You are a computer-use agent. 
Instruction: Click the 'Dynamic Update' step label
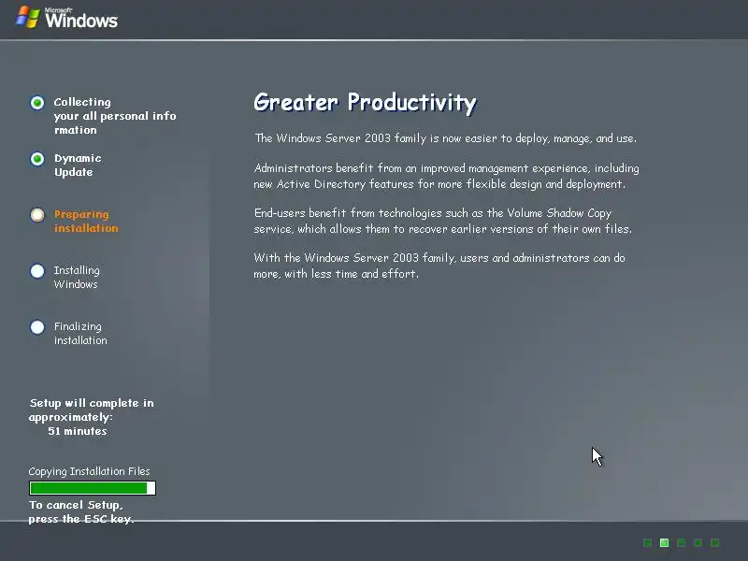pos(78,165)
